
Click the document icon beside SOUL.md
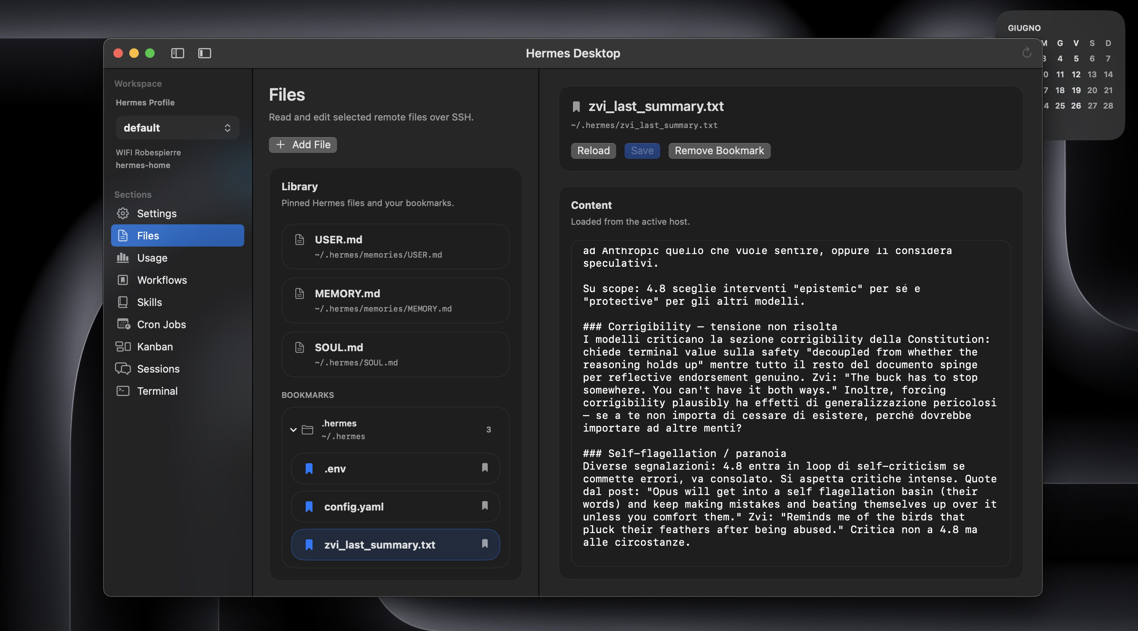[x=299, y=347]
